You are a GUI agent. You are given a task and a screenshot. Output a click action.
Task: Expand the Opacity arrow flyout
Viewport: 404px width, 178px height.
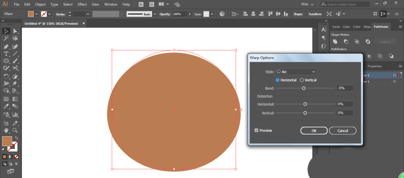coord(190,14)
